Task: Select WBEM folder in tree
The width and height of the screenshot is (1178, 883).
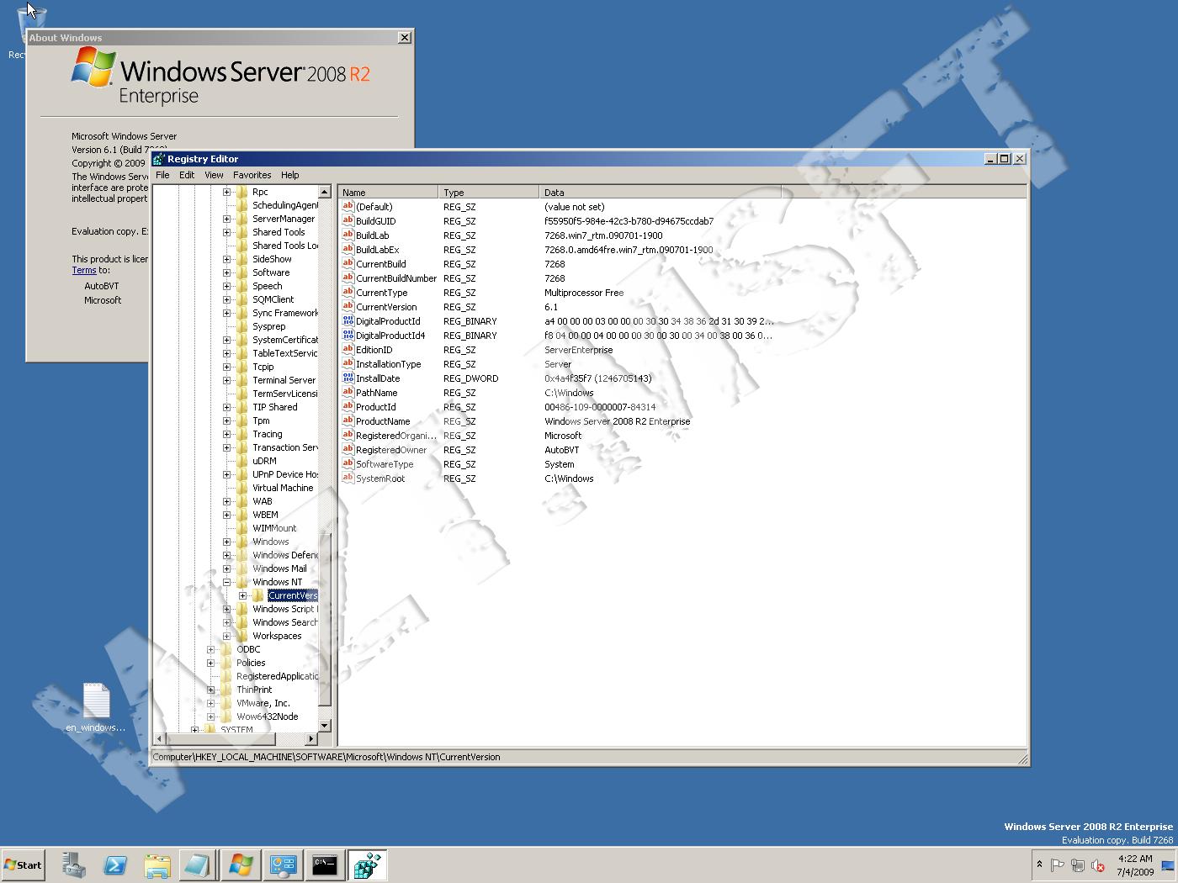Action: click(x=265, y=515)
